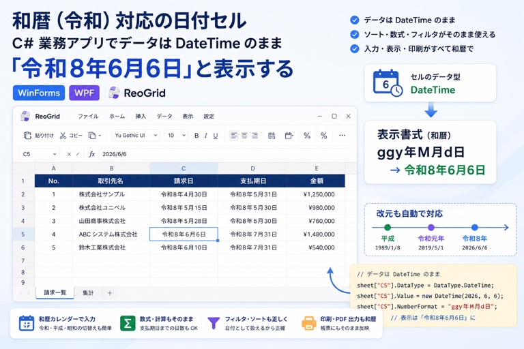Select the ¥540,000 amount cell
Screen dimensions: 524x349
(x=316, y=247)
